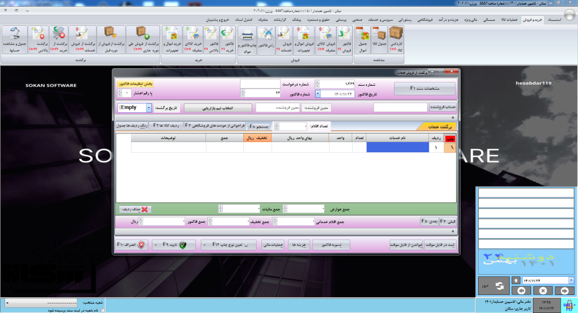578x313 pixels.
Task: Click حذف ردیف delete row button
Action: 135,209
